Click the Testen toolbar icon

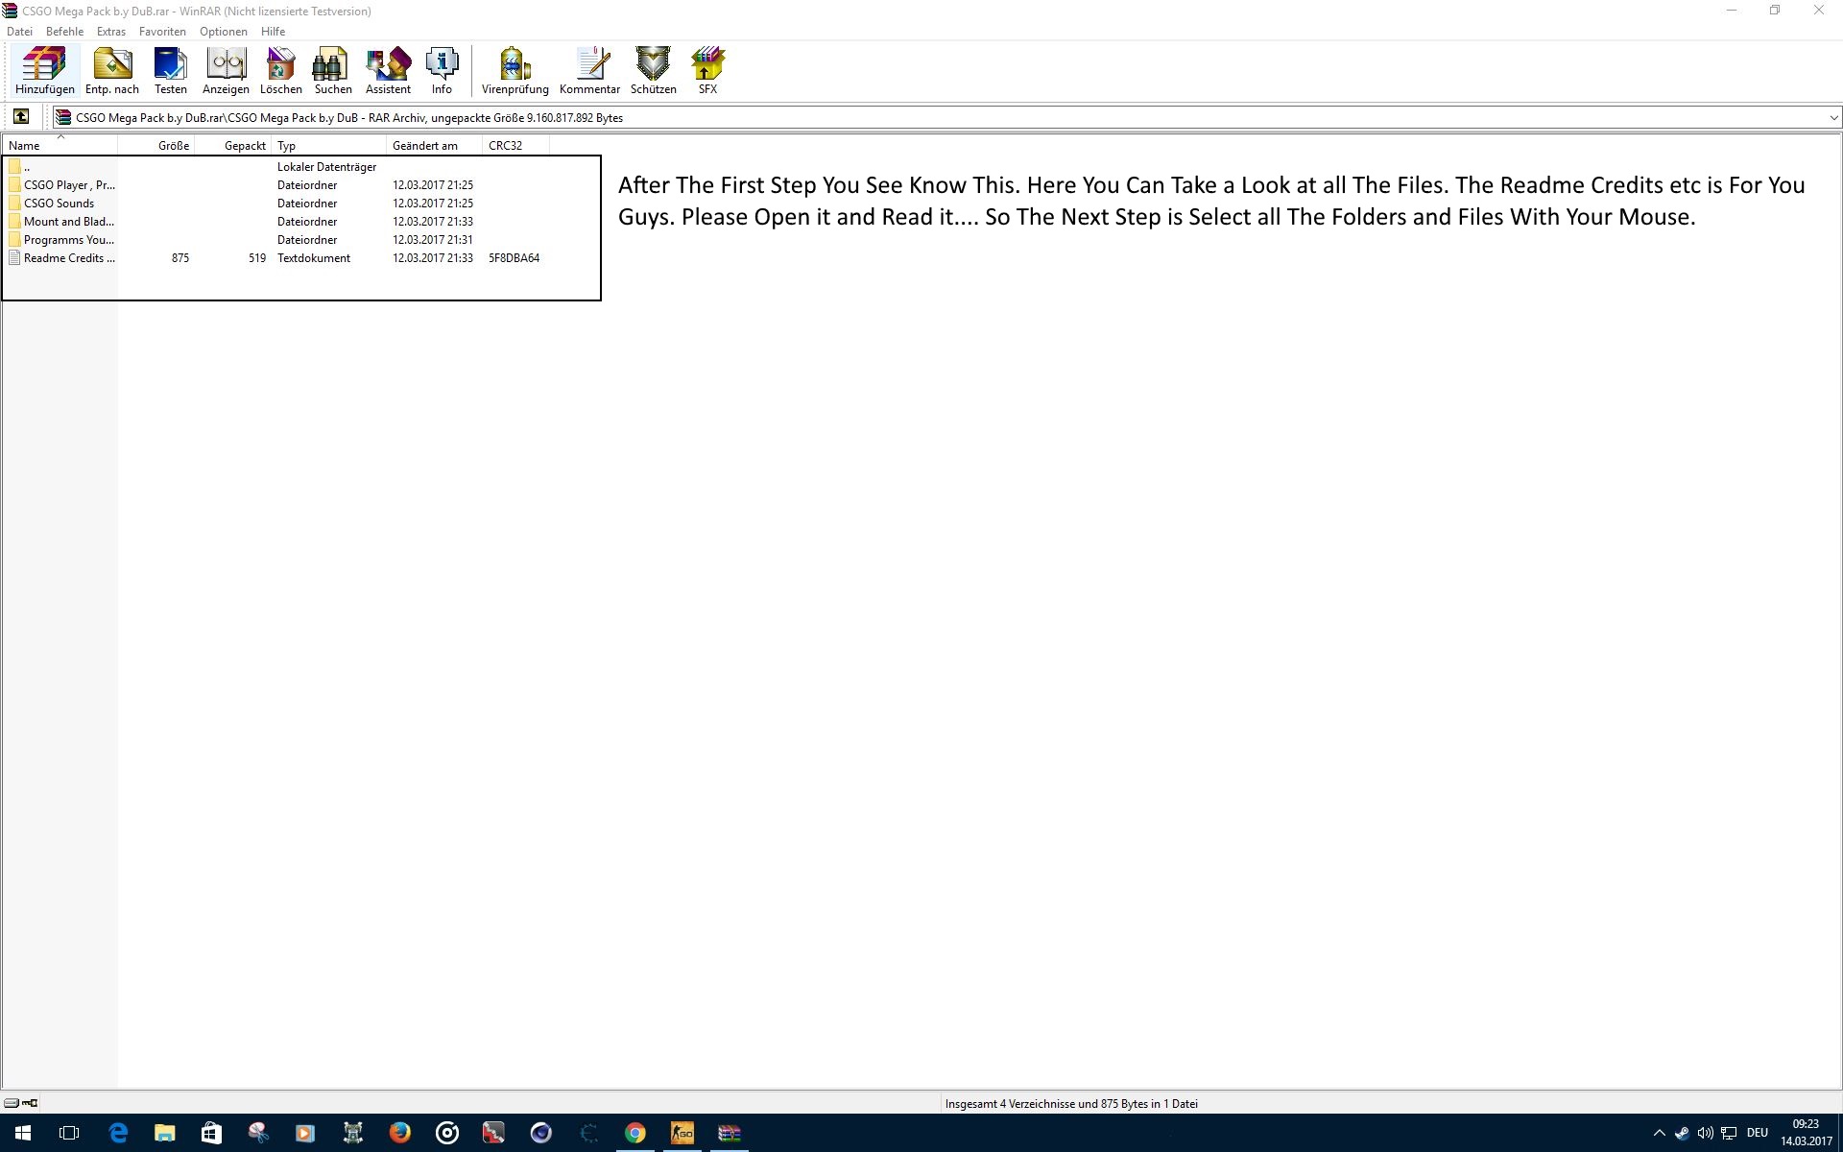171,71
